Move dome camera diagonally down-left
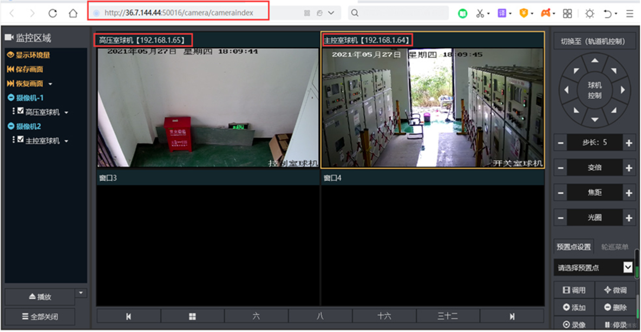This screenshot has height=332, width=641. [x=577, y=110]
